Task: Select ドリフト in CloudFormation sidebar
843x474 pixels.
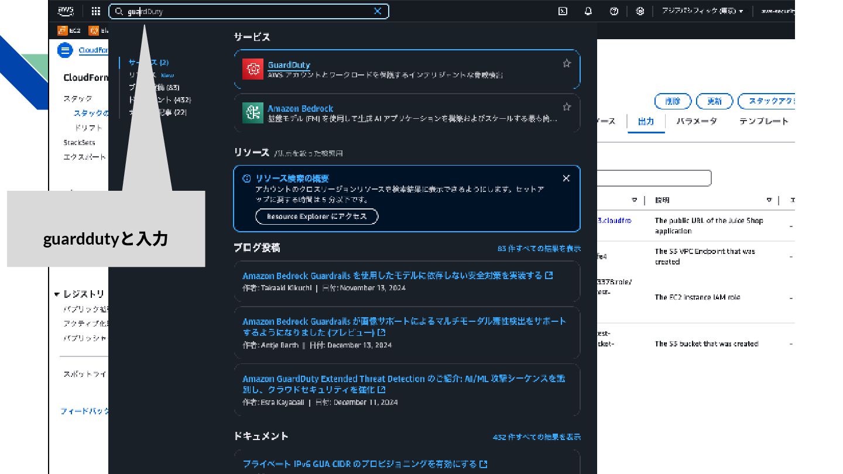Action: click(x=88, y=127)
